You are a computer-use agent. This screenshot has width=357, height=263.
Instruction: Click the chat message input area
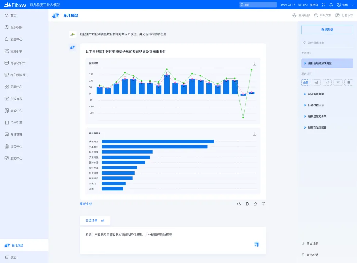coord(173,240)
